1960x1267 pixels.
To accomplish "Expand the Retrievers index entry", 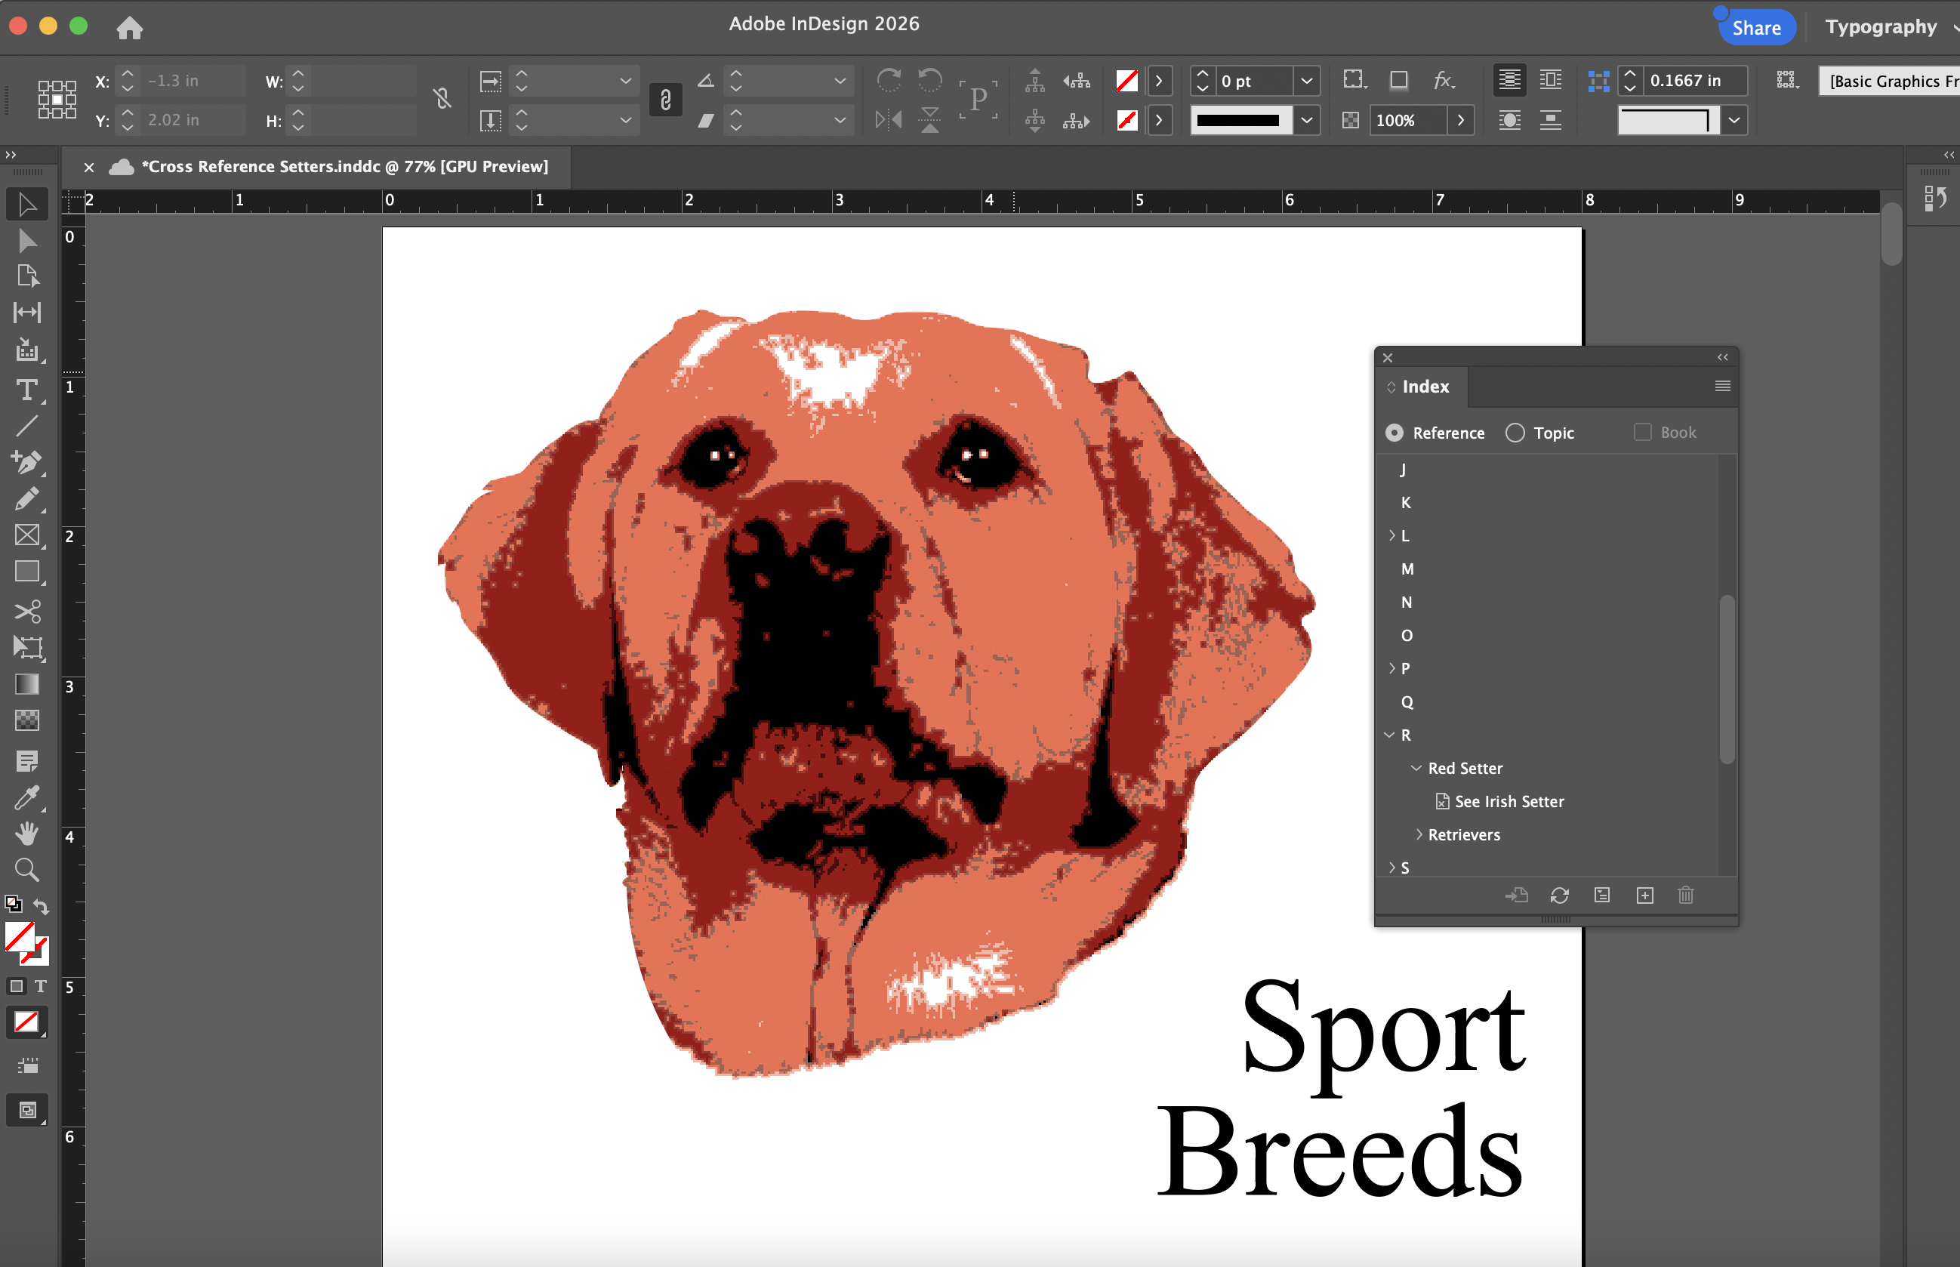I will point(1419,834).
